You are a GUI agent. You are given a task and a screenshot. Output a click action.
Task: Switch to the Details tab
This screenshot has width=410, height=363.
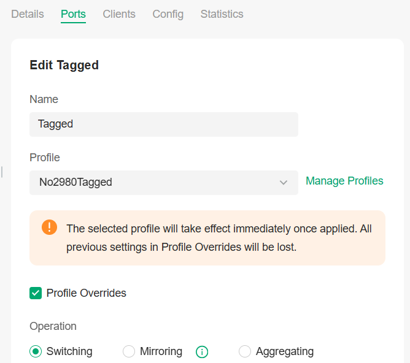(x=28, y=14)
